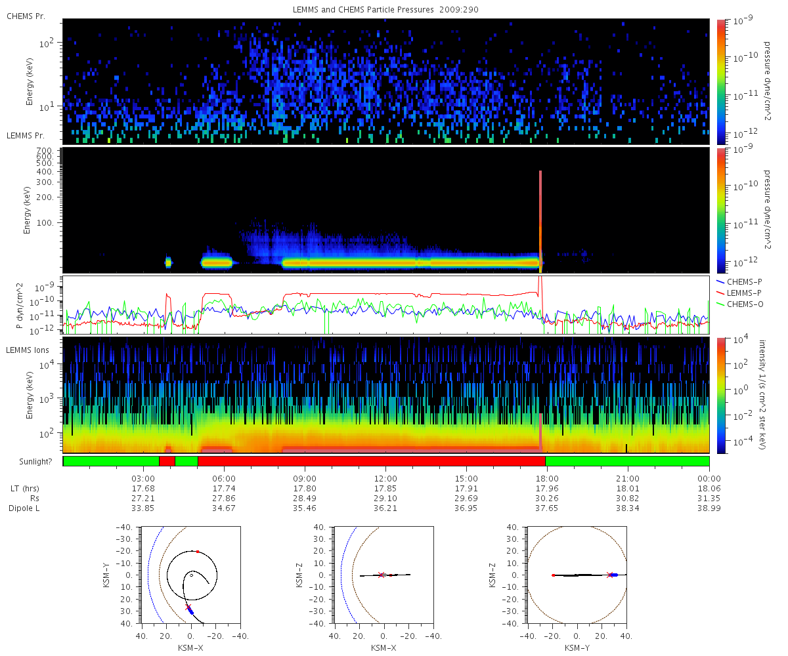Click the short red Sunlight segment near 03:30
Image resolution: width=788 pixels, height=656 pixels.
click(167, 461)
